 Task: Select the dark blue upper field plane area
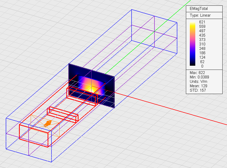tap(91, 71)
